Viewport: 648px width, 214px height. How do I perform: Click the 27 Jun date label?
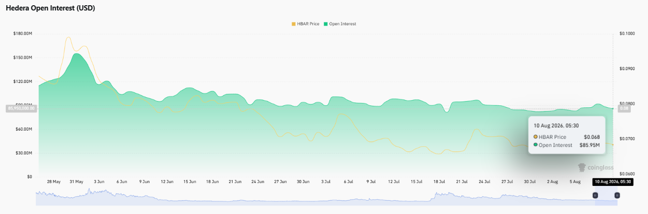pyautogui.click(x=281, y=182)
